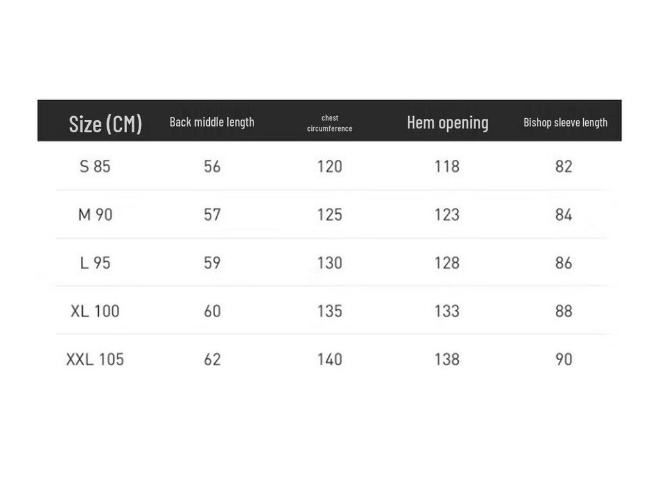Click back middle length value 62

pyautogui.click(x=212, y=359)
